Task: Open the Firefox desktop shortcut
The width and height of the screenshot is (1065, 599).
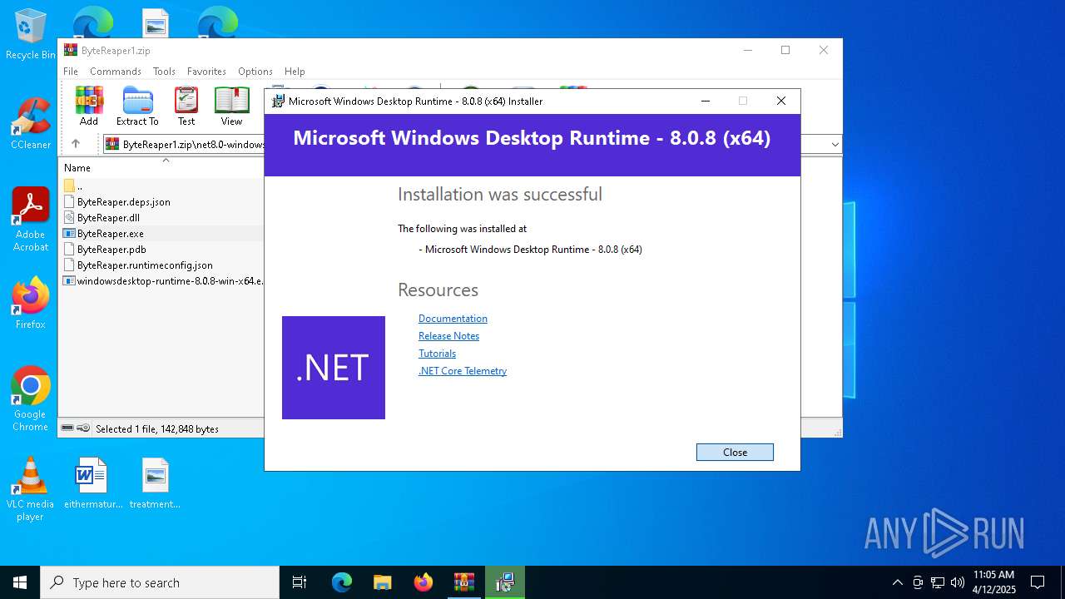Action: (x=31, y=303)
